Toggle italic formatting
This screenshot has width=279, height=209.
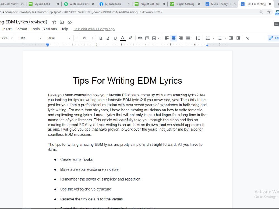click(x=108, y=38)
